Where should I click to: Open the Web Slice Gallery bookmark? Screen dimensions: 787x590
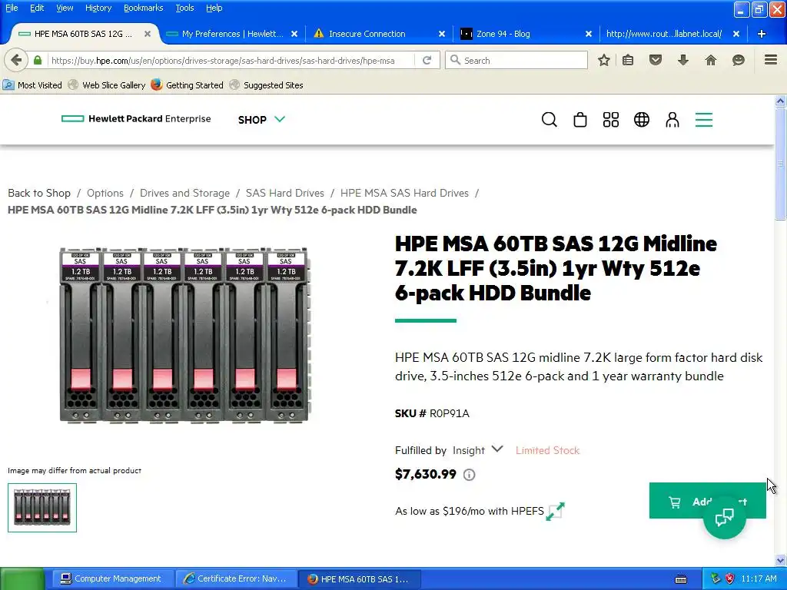click(107, 85)
